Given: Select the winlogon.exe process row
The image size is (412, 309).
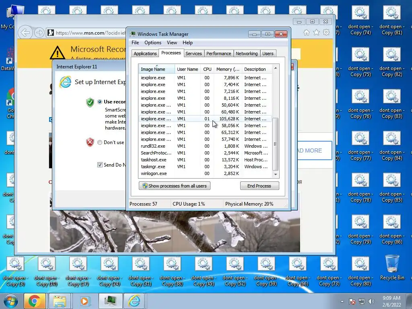Looking at the screenshot, I should pyautogui.click(x=205, y=173).
